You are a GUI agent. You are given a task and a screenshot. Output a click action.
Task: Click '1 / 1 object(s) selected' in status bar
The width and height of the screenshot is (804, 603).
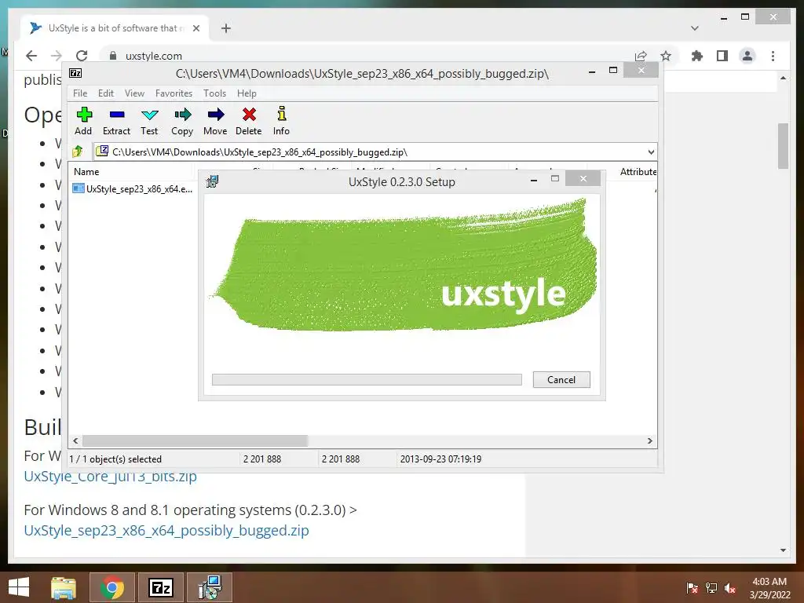click(x=115, y=459)
